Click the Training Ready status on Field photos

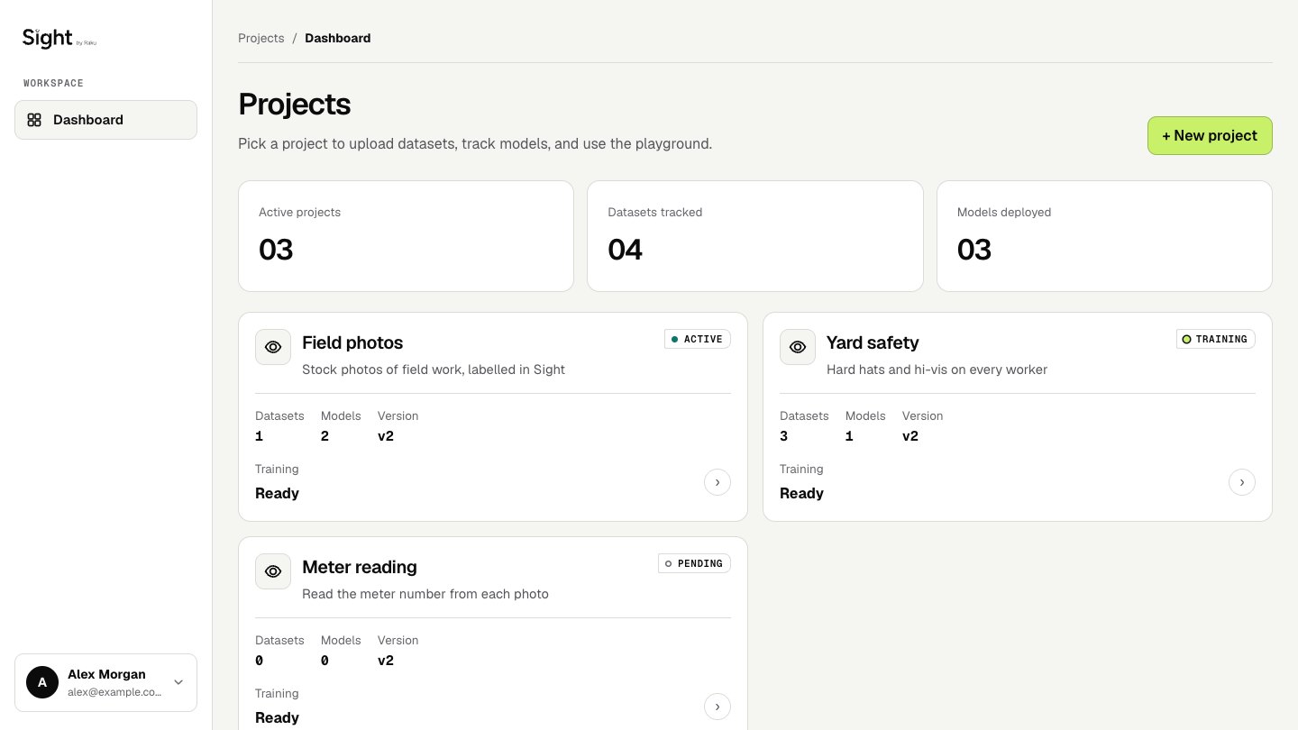tap(277, 493)
